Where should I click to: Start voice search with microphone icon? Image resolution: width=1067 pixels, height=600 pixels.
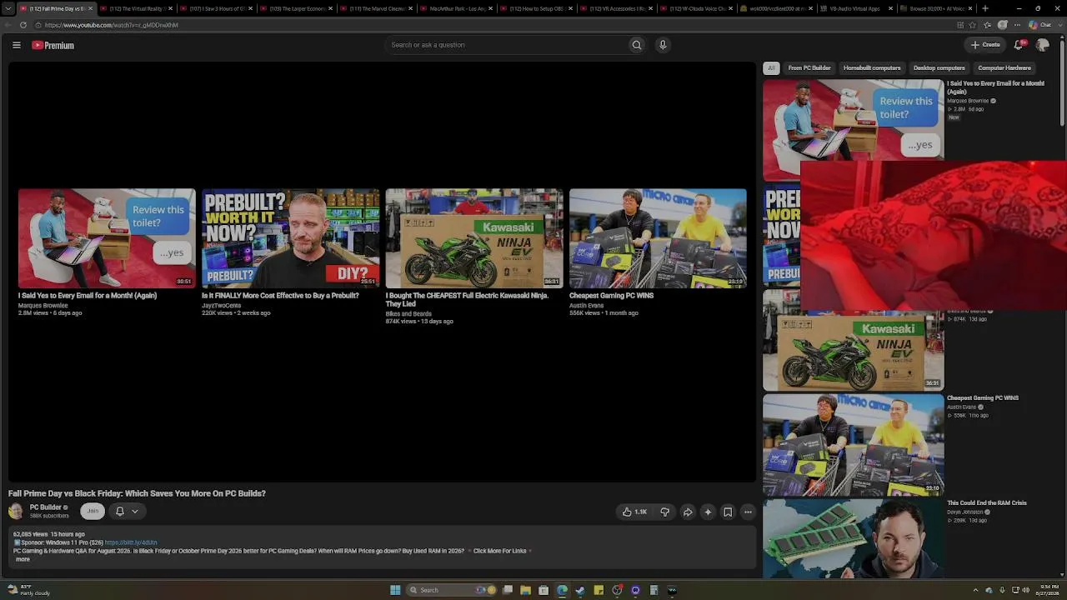point(663,45)
